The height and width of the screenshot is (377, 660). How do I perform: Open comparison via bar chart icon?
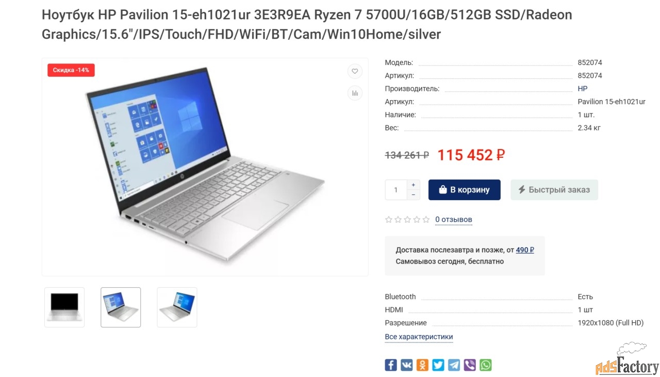click(x=355, y=93)
